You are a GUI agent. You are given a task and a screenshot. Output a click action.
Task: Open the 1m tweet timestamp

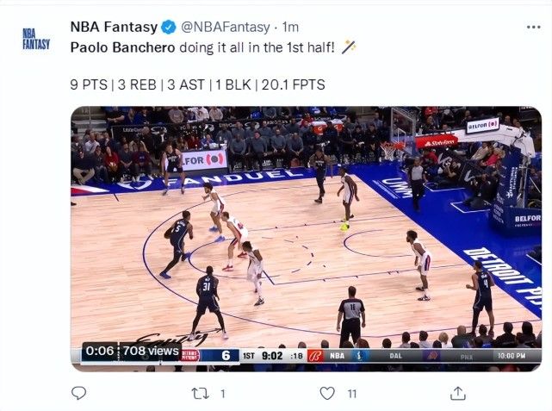point(290,27)
